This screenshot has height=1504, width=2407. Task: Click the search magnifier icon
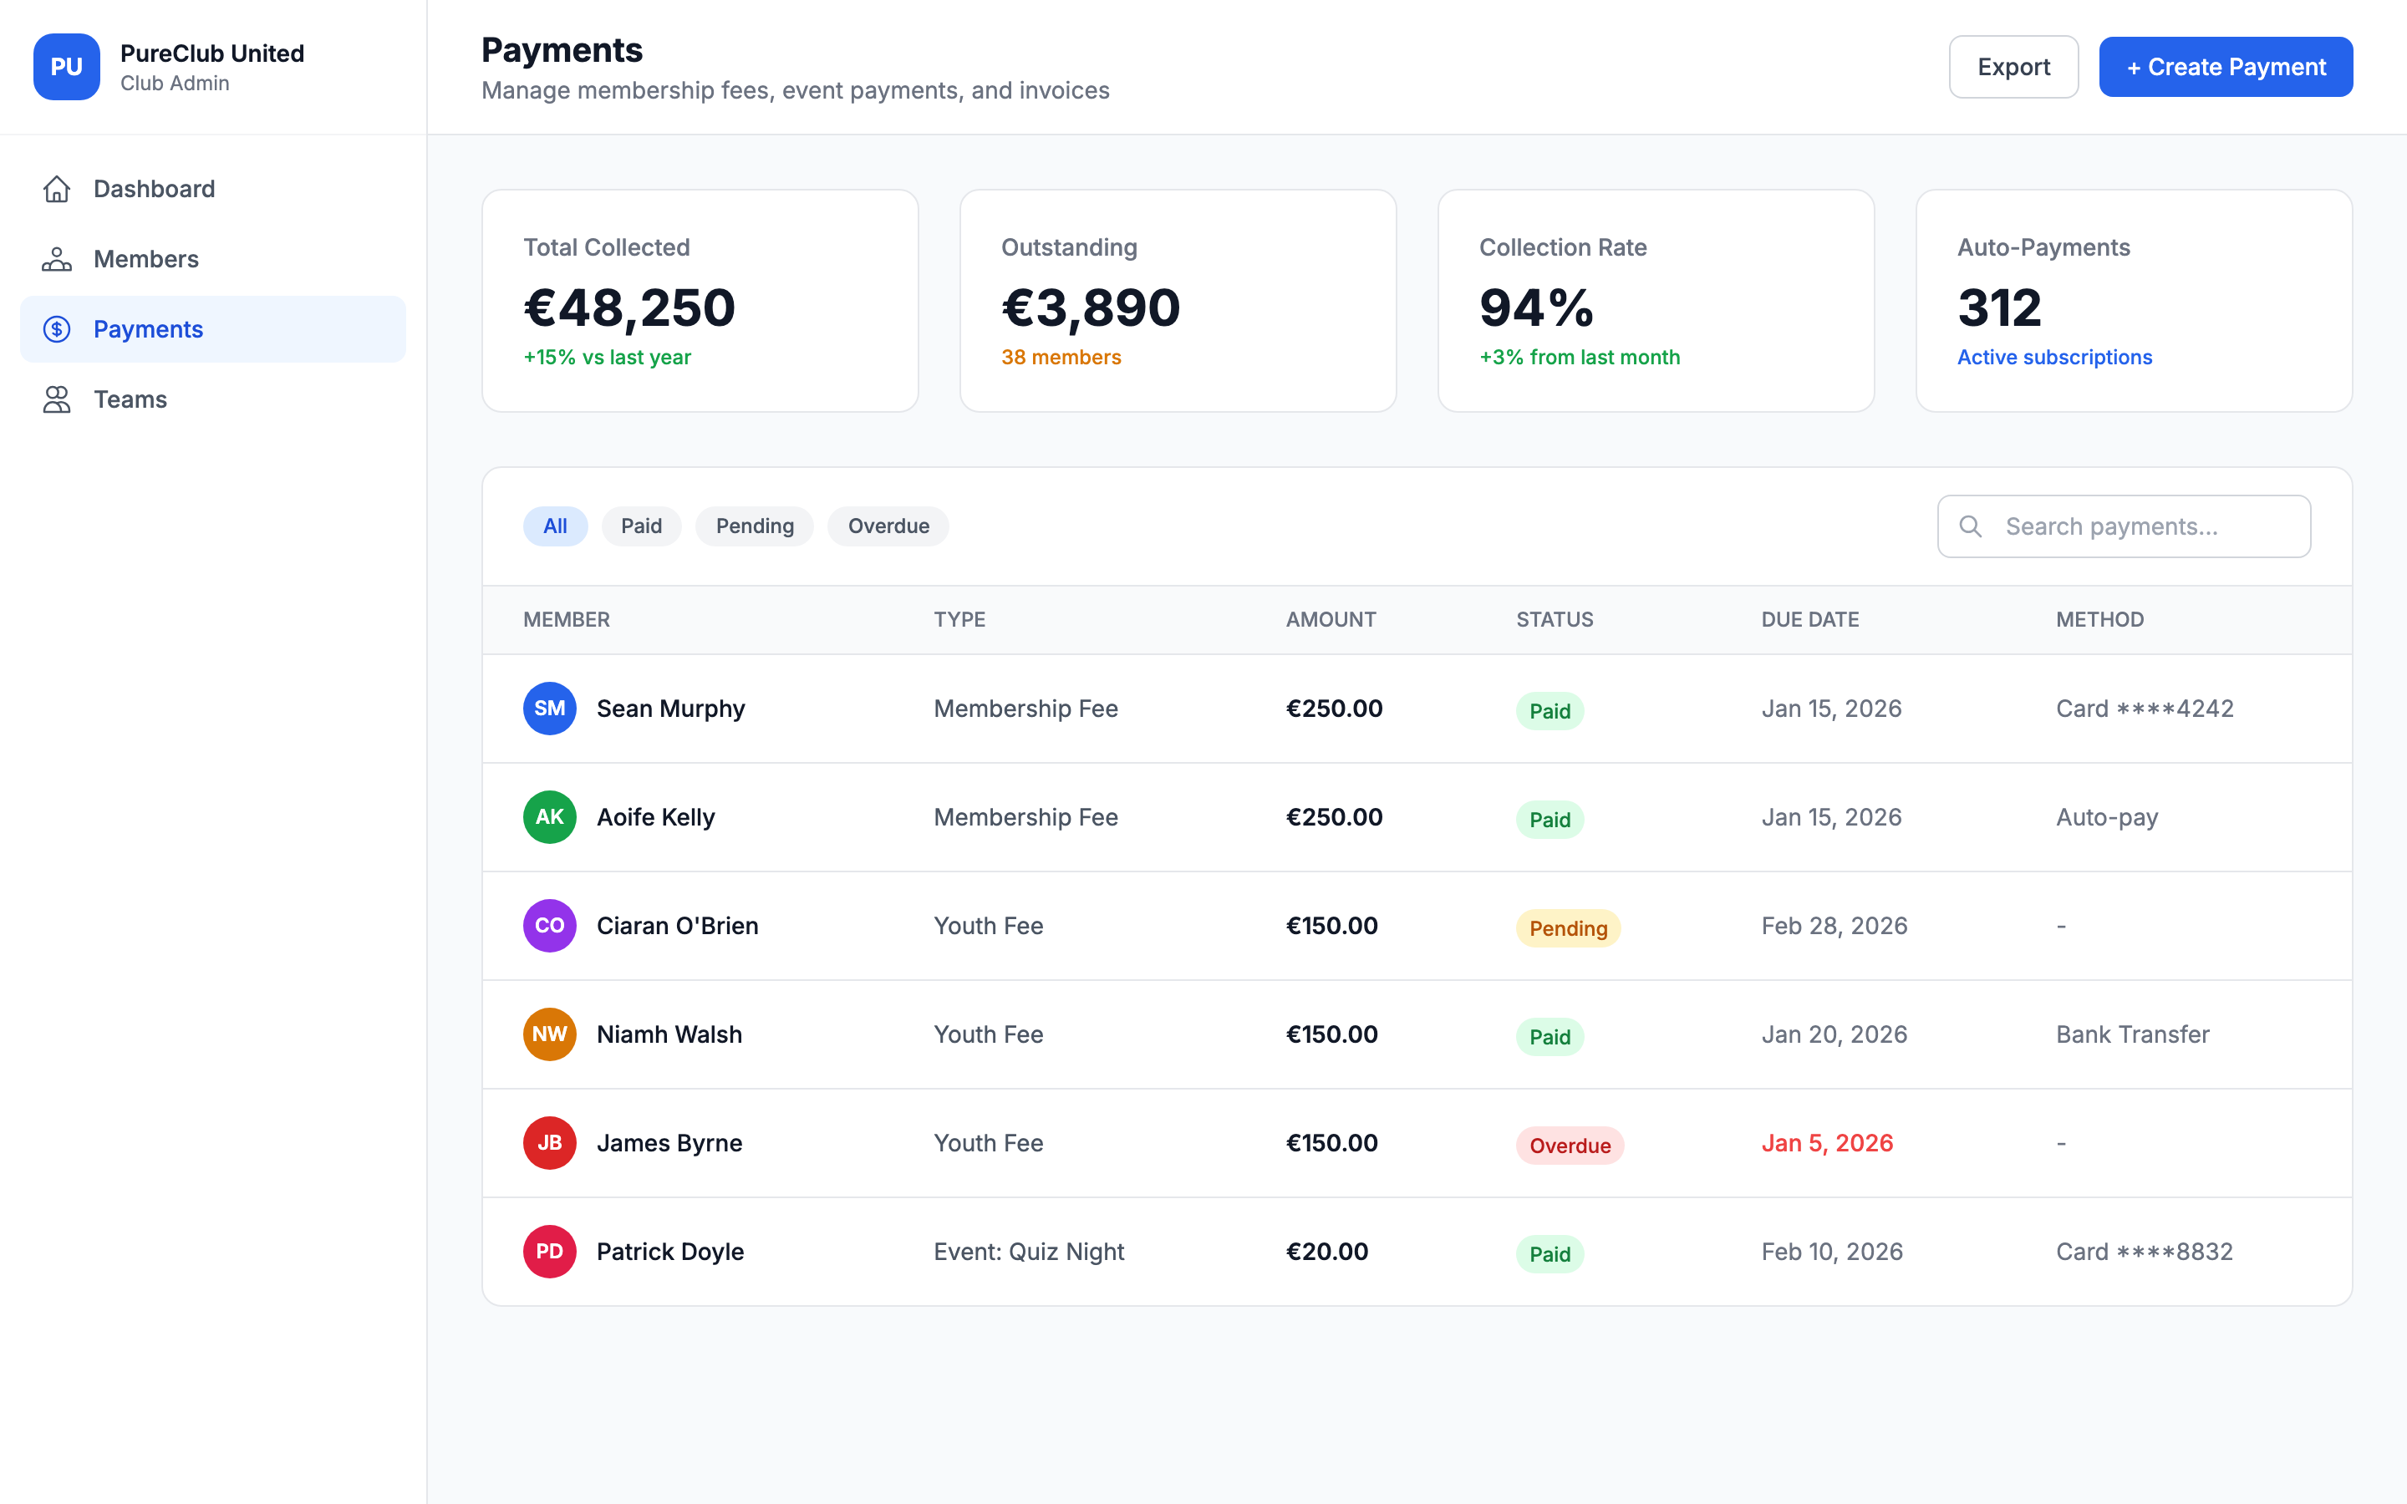coord(1972,526)
